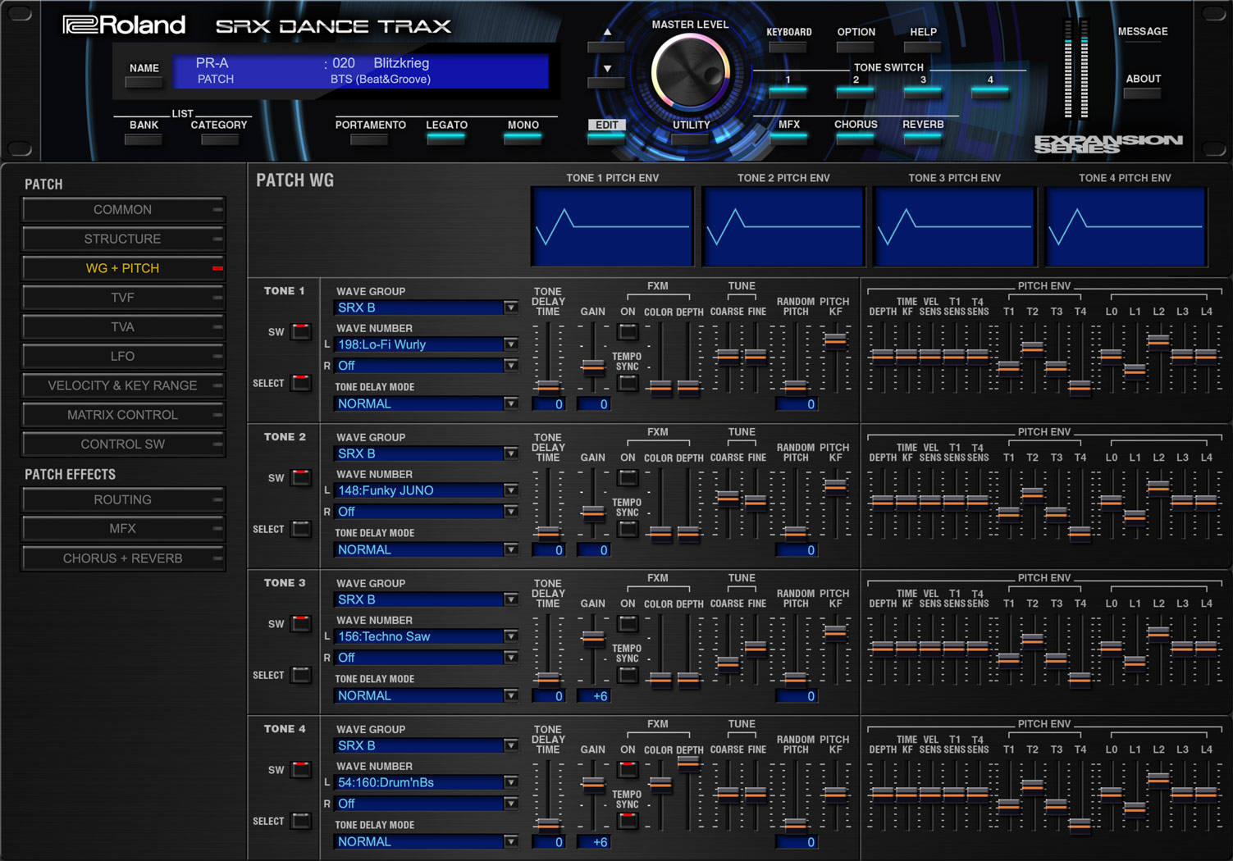
Task: Enable FXM ON for Tone 4
Action: (628, 769)
